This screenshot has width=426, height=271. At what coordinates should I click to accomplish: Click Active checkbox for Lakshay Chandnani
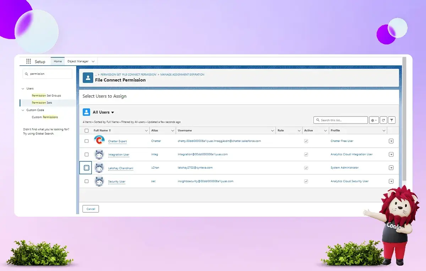click(306, 168)
